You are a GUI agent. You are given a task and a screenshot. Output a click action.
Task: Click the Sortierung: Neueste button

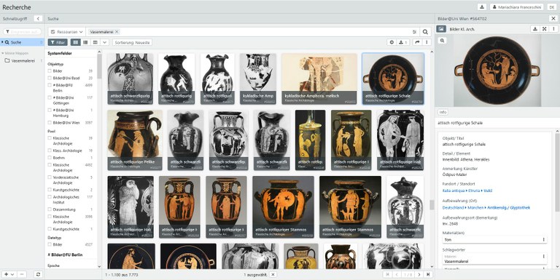pyautogui.click(x=133, y=42)
